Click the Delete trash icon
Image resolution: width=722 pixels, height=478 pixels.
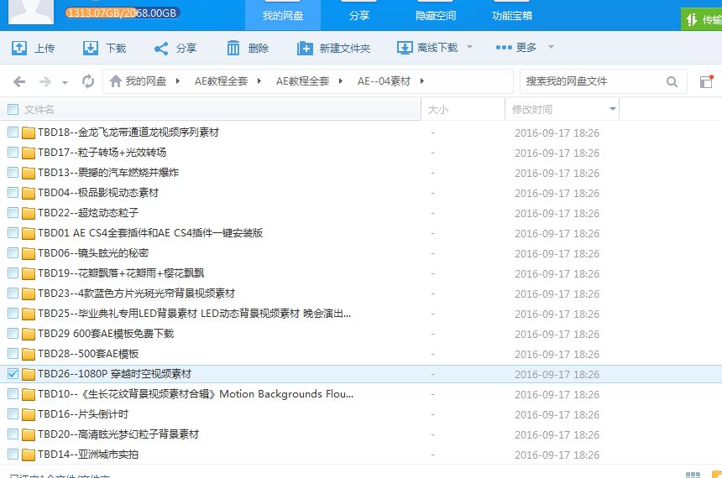point(233,48)
